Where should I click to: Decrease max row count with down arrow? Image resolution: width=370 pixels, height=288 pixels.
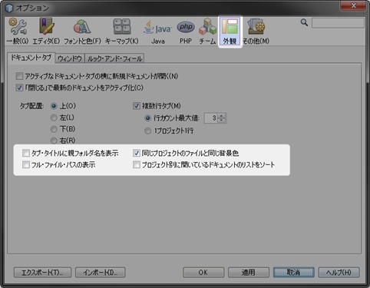coord(222,121)
